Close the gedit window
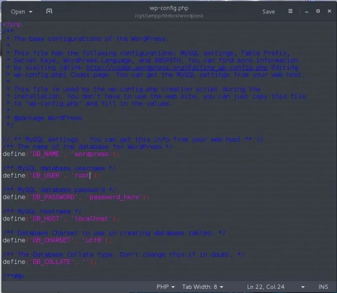The image size is (337, 293). pyautogui.click(x=329, y=11)
